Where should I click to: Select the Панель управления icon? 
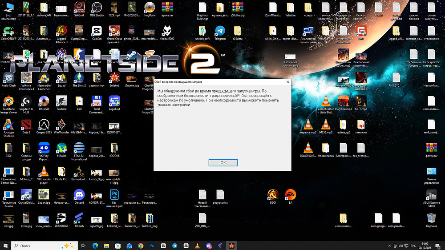[431, 175]
